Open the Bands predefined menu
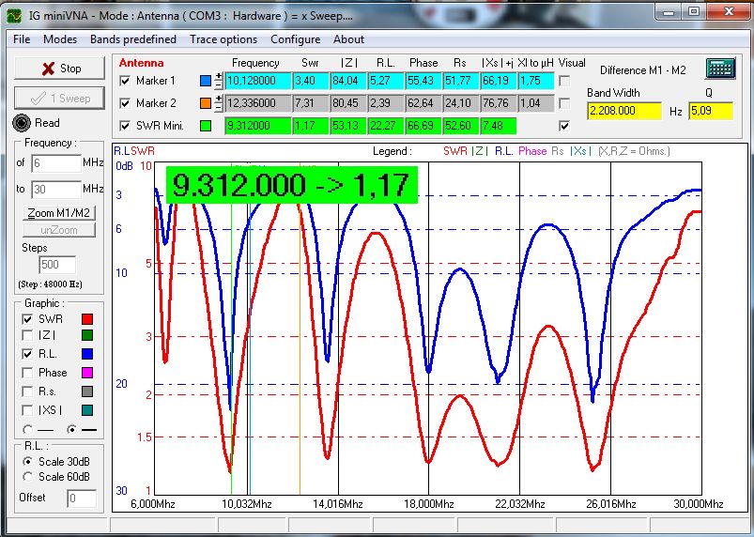Viewport: 754px width, 537px height. 132,39
